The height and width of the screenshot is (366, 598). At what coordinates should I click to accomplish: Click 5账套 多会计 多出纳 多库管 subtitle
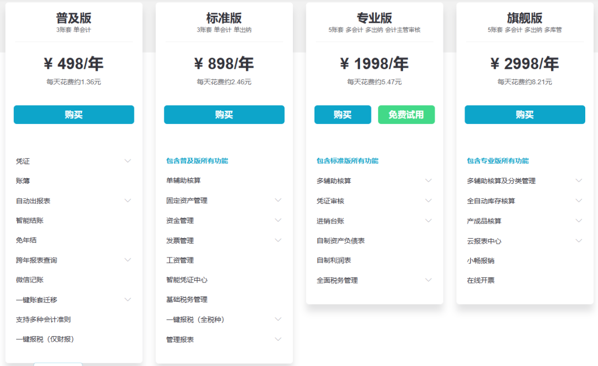[524, 30]
